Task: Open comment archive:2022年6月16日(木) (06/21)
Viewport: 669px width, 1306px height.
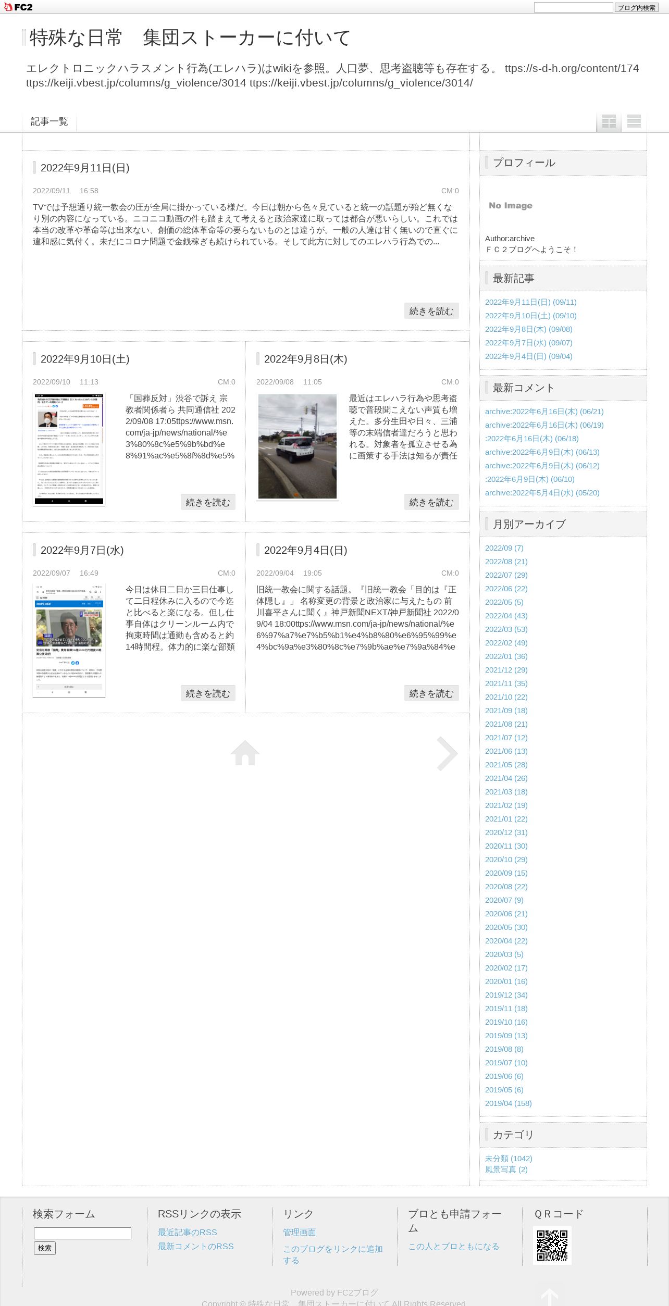Action: [x=544, y=412]
